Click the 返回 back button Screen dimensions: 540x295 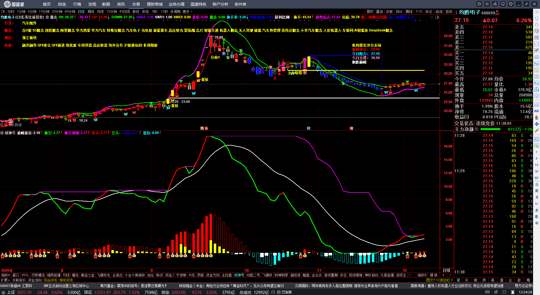(x=449, y=12)
